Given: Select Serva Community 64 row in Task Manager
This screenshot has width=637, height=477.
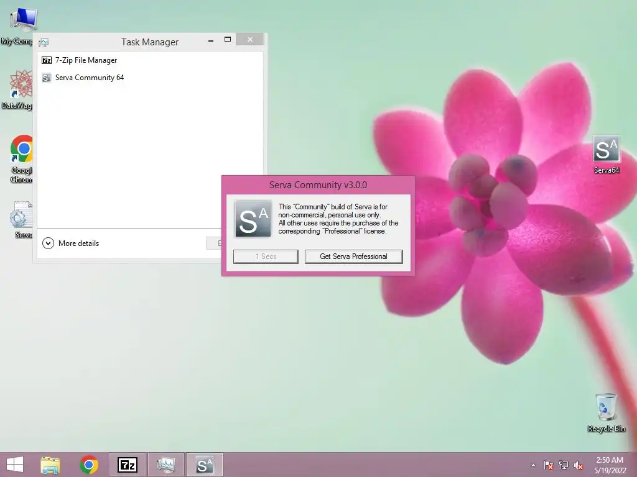Looking at the screenshot, I should point(150,78).
